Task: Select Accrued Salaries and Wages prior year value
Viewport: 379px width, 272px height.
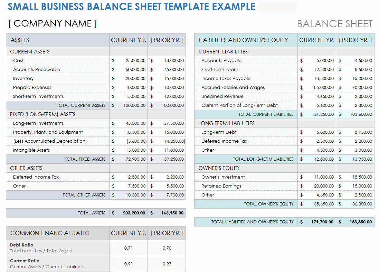Action: (355, 88)
